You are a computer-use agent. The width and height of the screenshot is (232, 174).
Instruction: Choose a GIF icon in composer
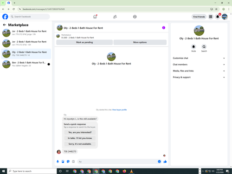(73, 161)
